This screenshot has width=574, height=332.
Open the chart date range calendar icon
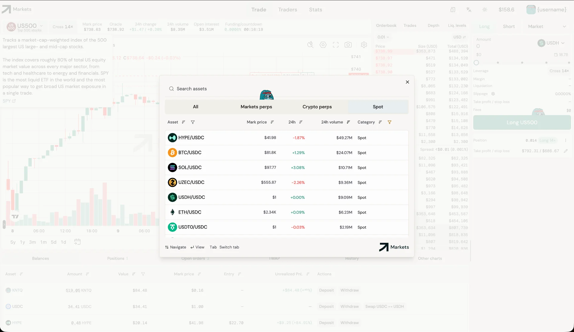coord(77,242)
